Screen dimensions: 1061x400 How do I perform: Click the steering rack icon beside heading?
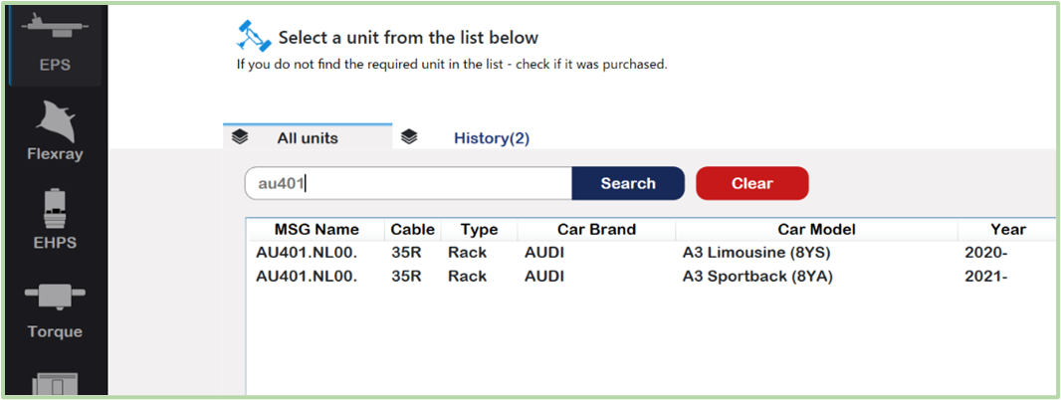pos(254,36)
